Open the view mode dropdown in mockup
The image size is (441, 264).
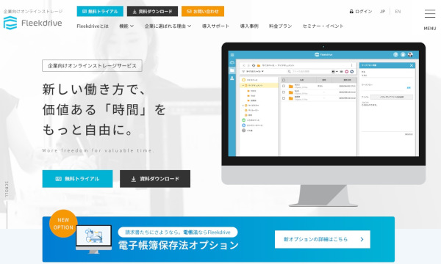click(x=334, y=72)
